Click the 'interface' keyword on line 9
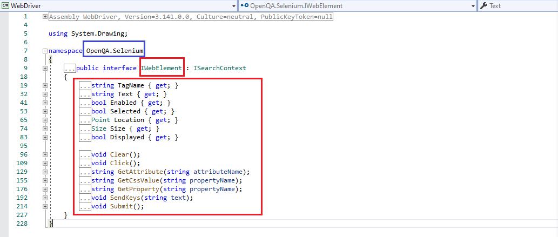The height and width of the screenshot is (237, 558). point(119,68)
